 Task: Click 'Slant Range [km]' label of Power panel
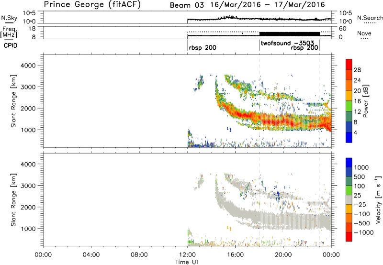[x=13, y=101]
